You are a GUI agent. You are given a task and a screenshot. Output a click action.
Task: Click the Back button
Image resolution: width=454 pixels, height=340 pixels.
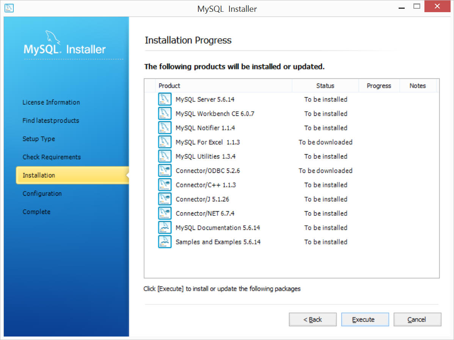[x=313, y=319]
